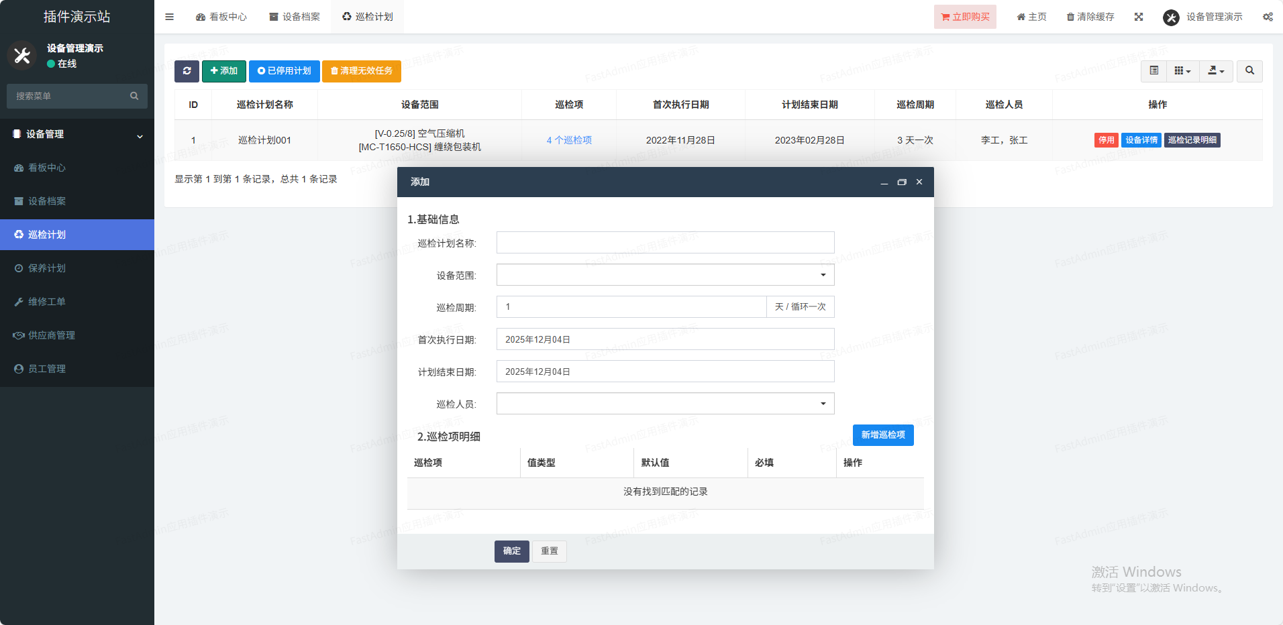Open 维修工单 in sidebar menu

coord(47,302)
